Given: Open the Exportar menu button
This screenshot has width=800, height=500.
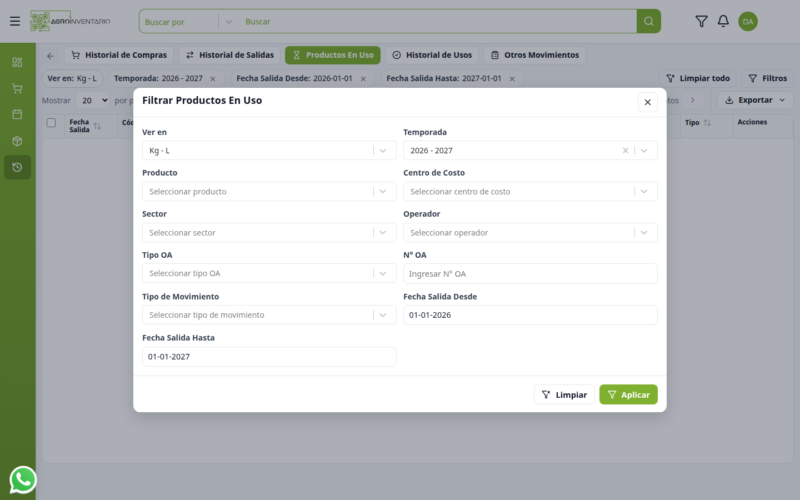Looking at the screenshot, I should tap(755, 100).
